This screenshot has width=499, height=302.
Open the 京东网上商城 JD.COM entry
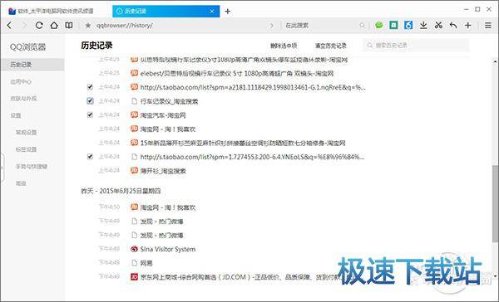240,277
